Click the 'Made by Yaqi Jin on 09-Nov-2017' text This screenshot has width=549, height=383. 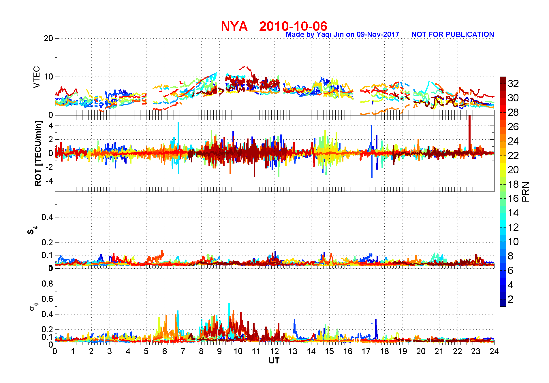(x=343, y=35)
